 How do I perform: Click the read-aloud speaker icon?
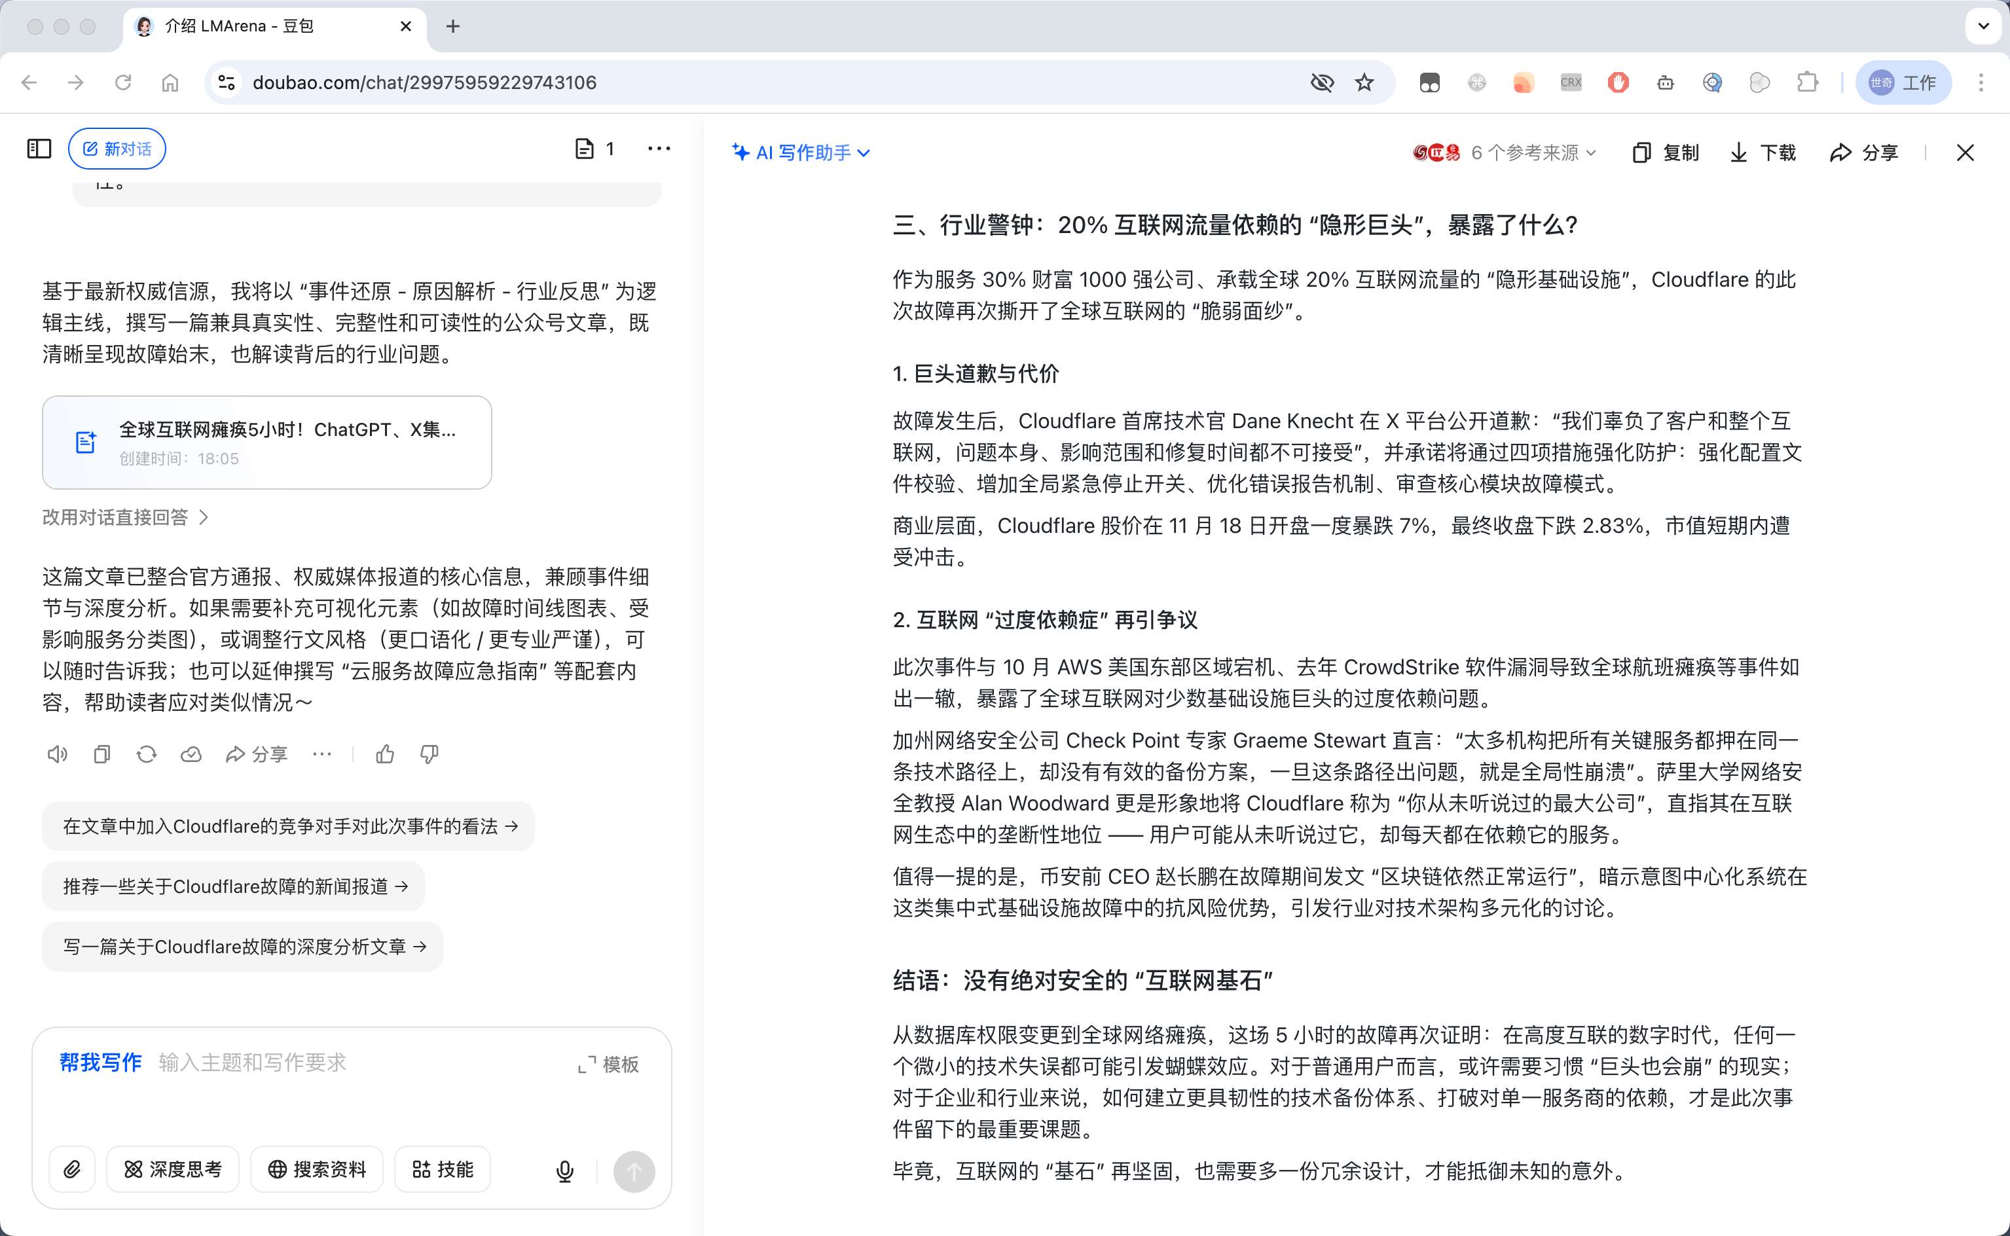tap(57, 754)
